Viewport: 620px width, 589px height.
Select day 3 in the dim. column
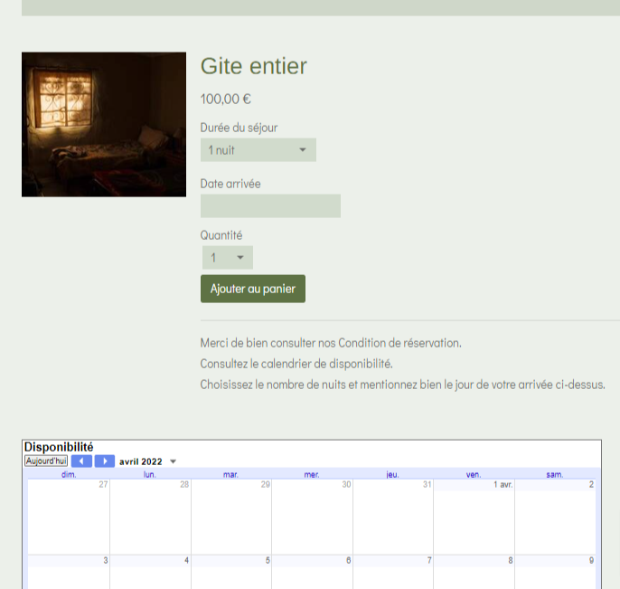coord(69,572)
